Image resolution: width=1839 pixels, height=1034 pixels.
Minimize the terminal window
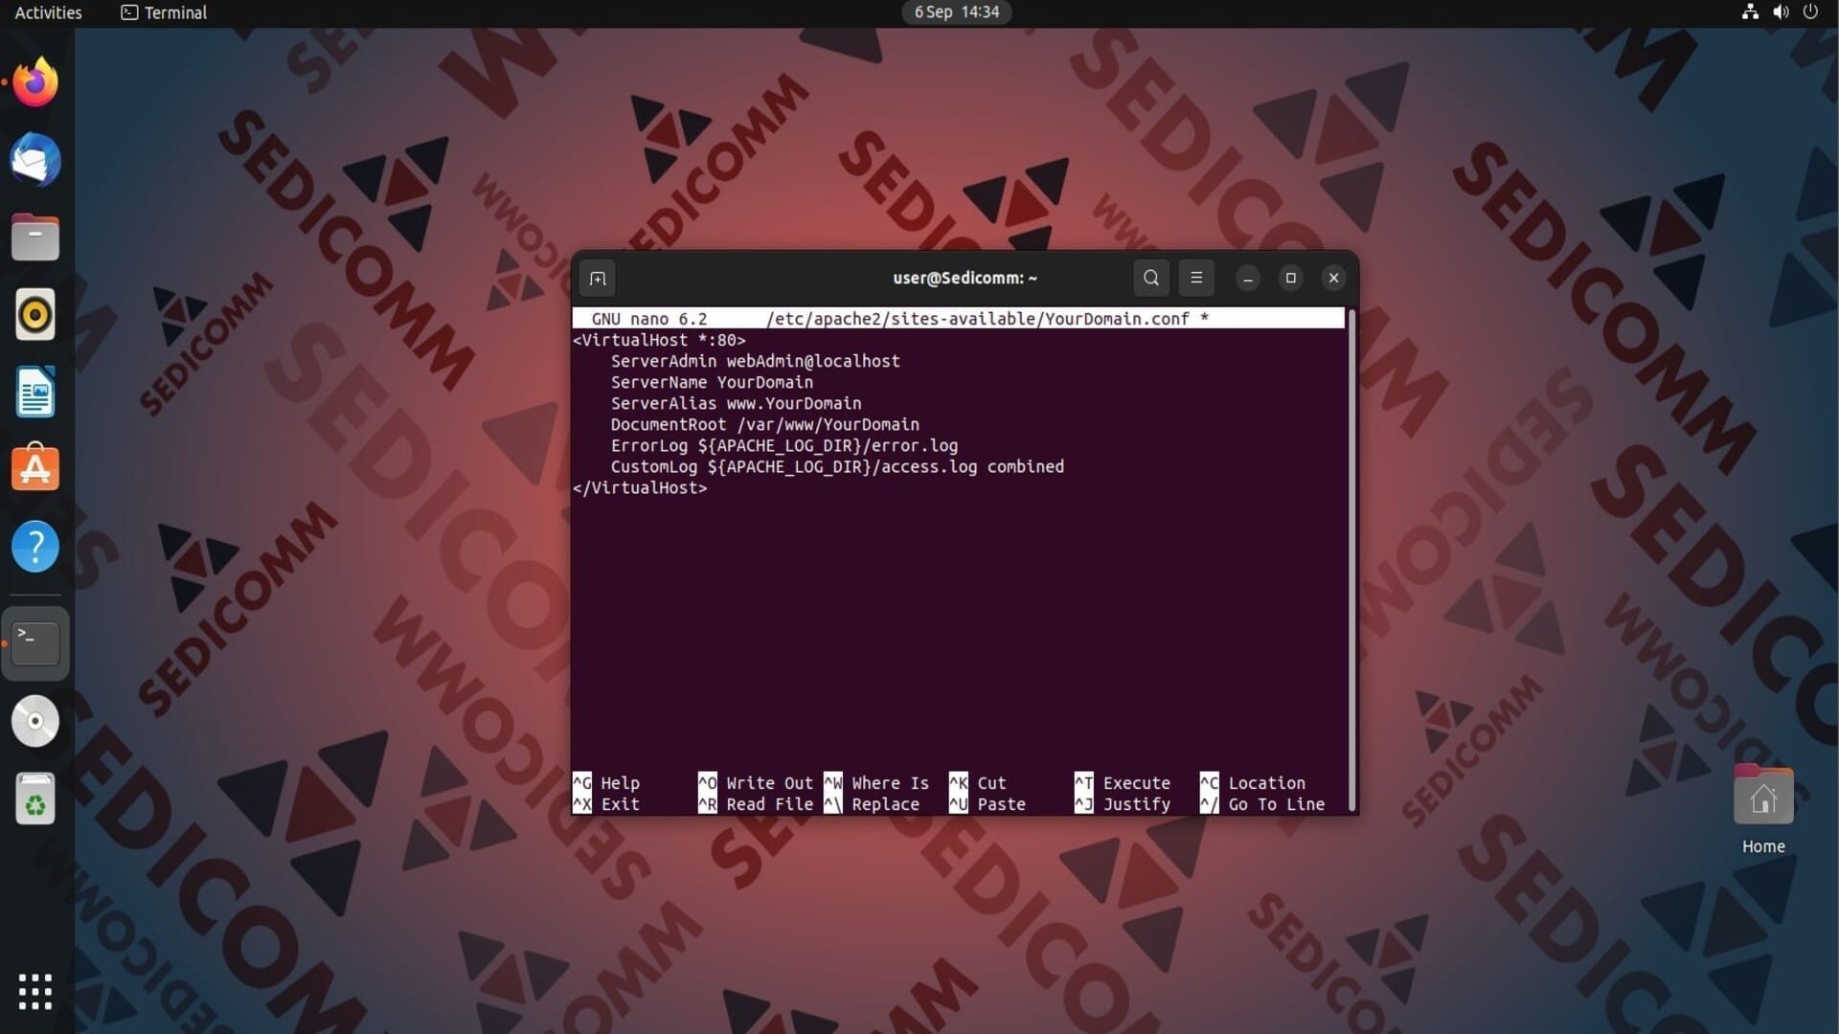pyautogui.click(x=1247, y=279)
